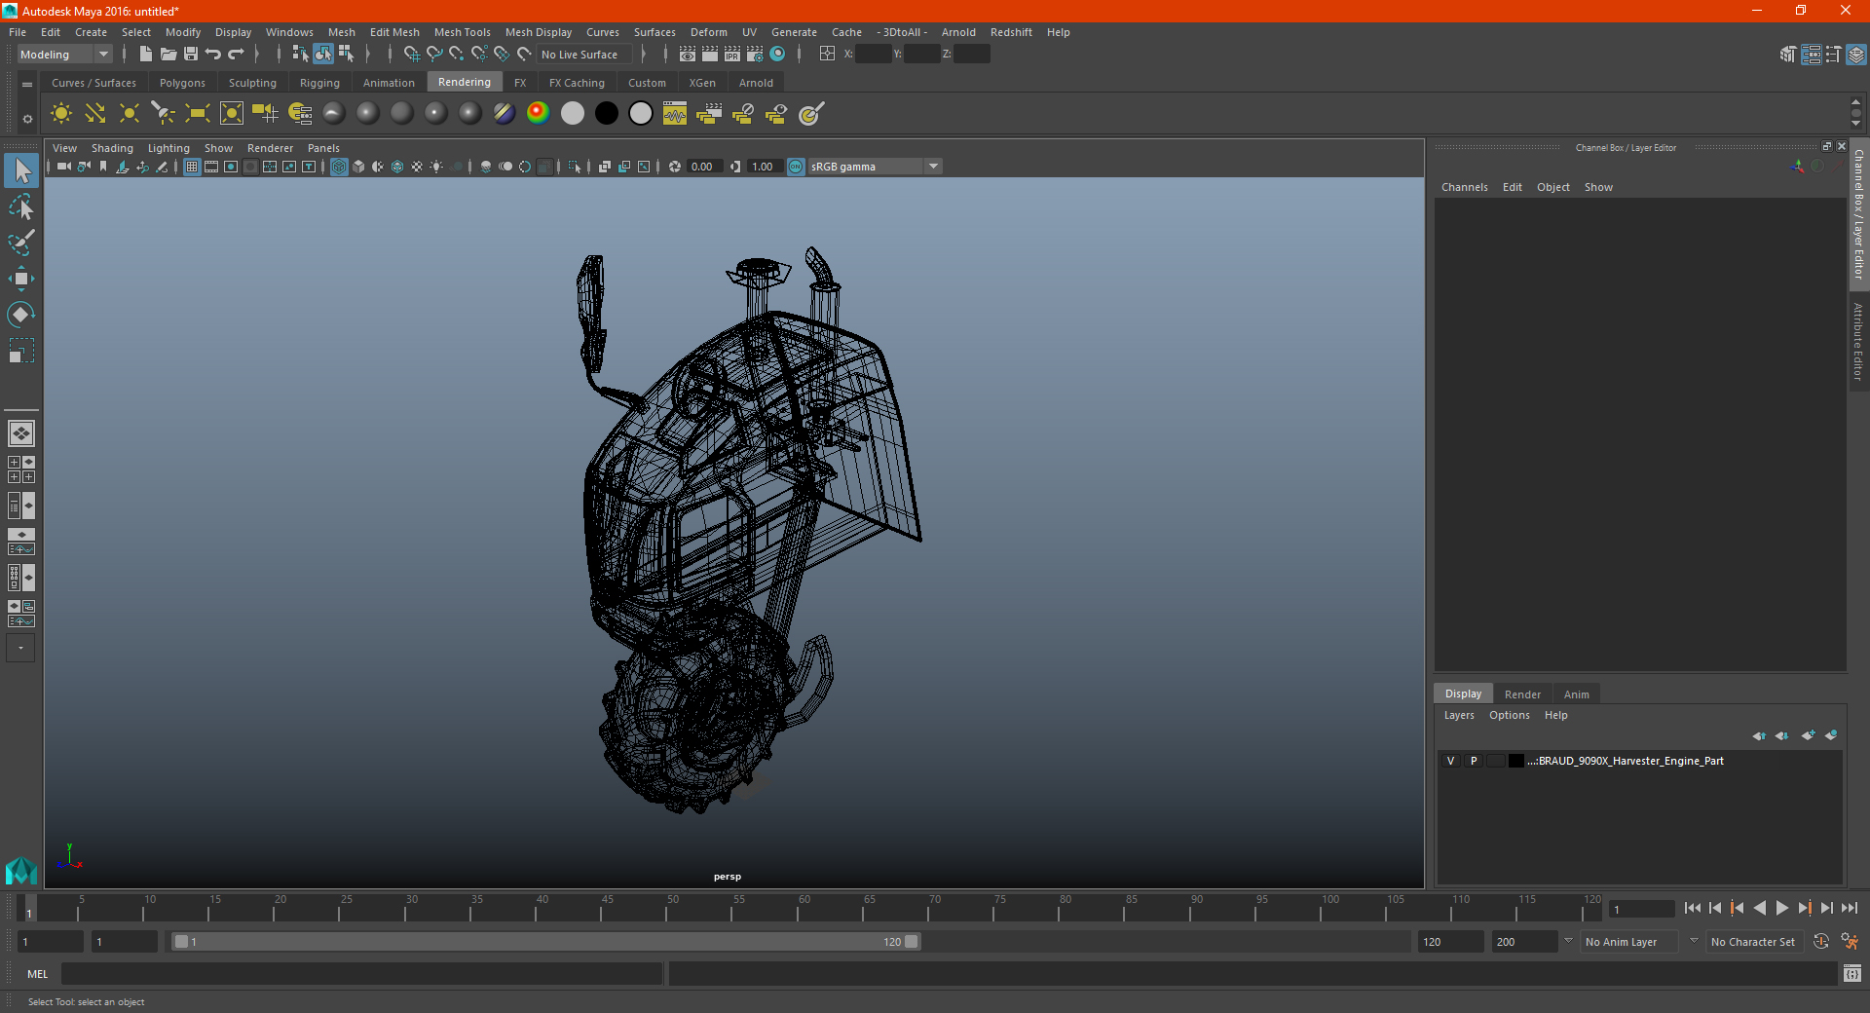
Task: Click the timeline at frame 60
Action: (804, 910)
